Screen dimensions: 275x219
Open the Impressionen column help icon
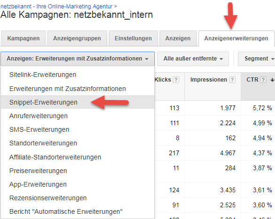click(x=232, y=80)
